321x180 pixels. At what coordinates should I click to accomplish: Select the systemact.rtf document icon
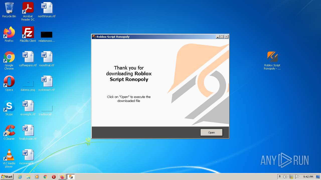tap(47, 83)
